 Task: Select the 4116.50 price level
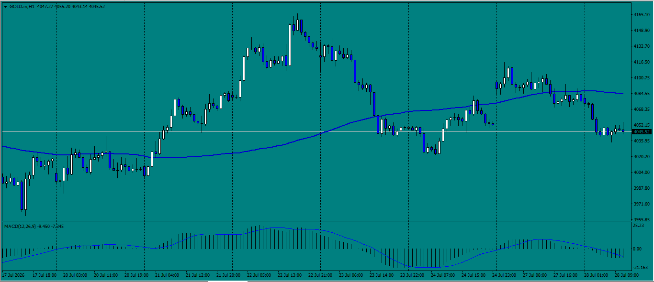coord(641,62)
